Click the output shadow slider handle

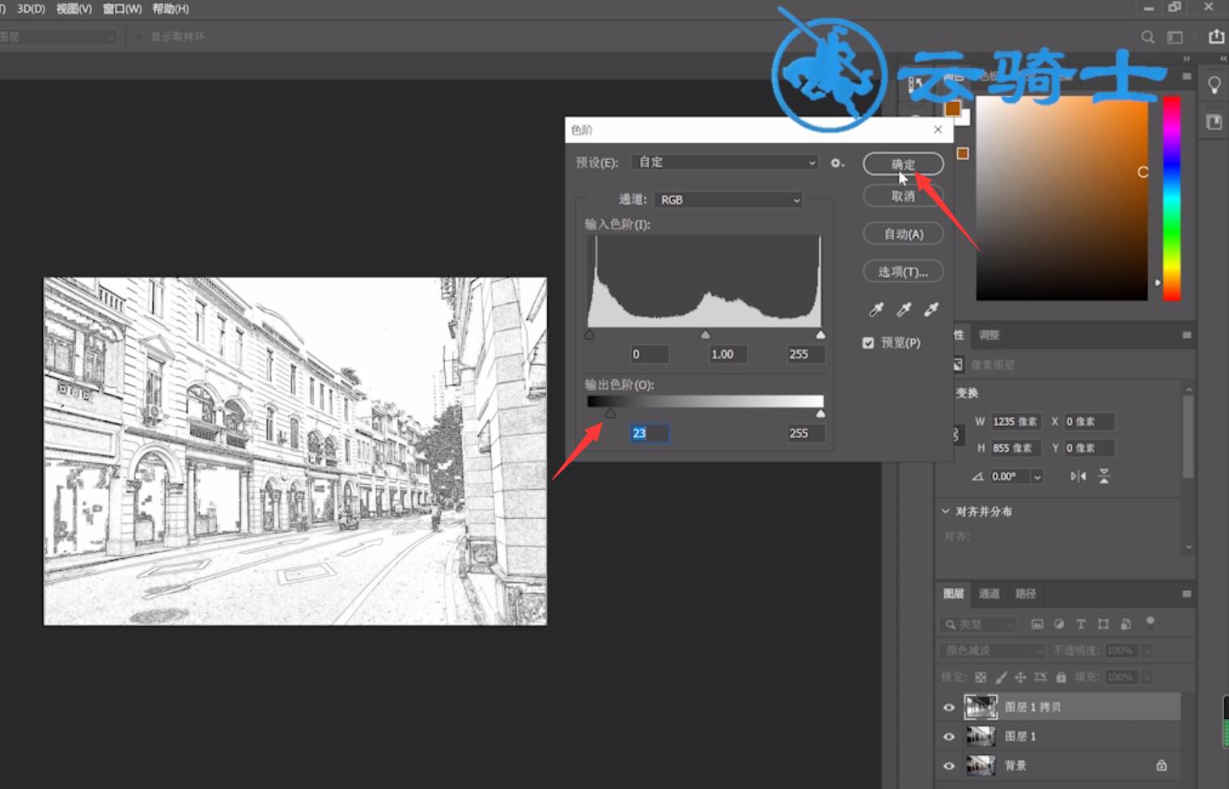(610, 414)
